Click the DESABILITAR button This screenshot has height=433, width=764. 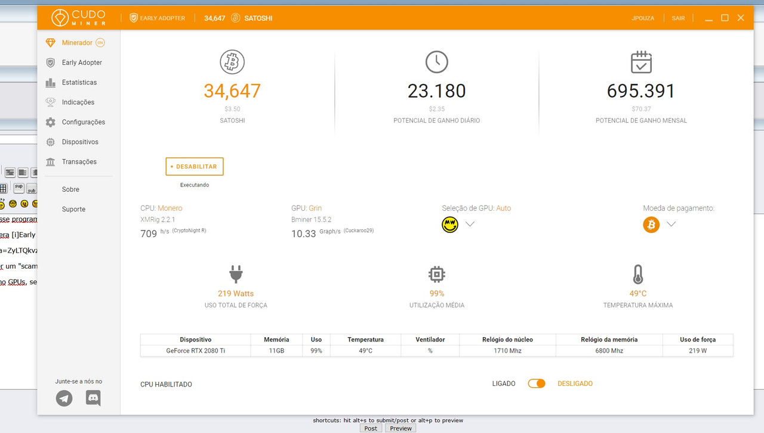[195, 167]
